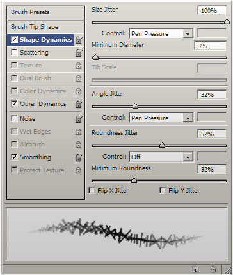Click the lock icon beside Shape Dynamics
Image resolution: width=233 pixels, height=275 pixels.
pos(79,40)
